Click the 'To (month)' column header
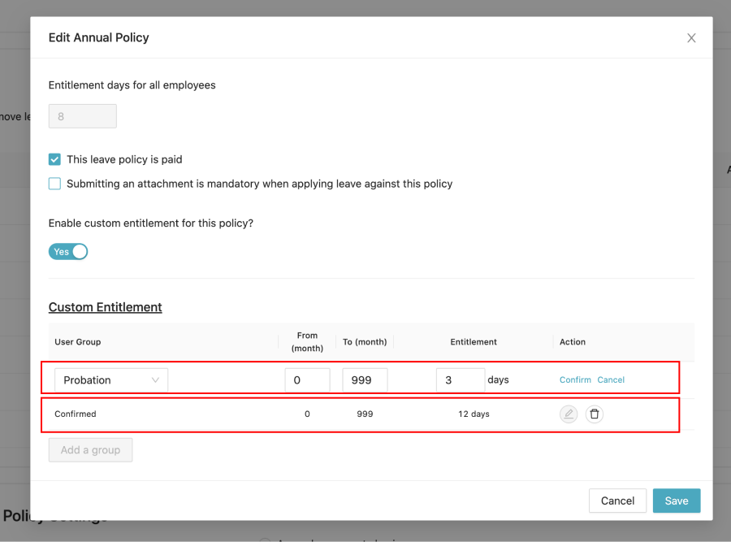Screen dimensions: 731x542 click(x=365, y=342)
